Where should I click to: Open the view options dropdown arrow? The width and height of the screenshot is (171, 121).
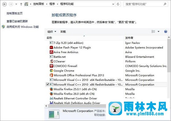(158, 32)
